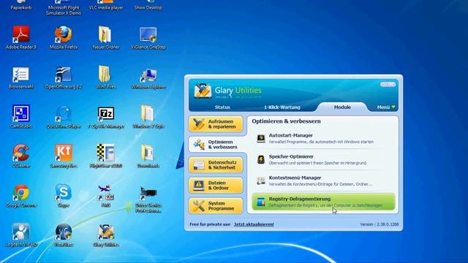Viewport: 468px width, 263px height.
Task: Select the CamStudio desktop icon
Action: (x=21, y=113)
